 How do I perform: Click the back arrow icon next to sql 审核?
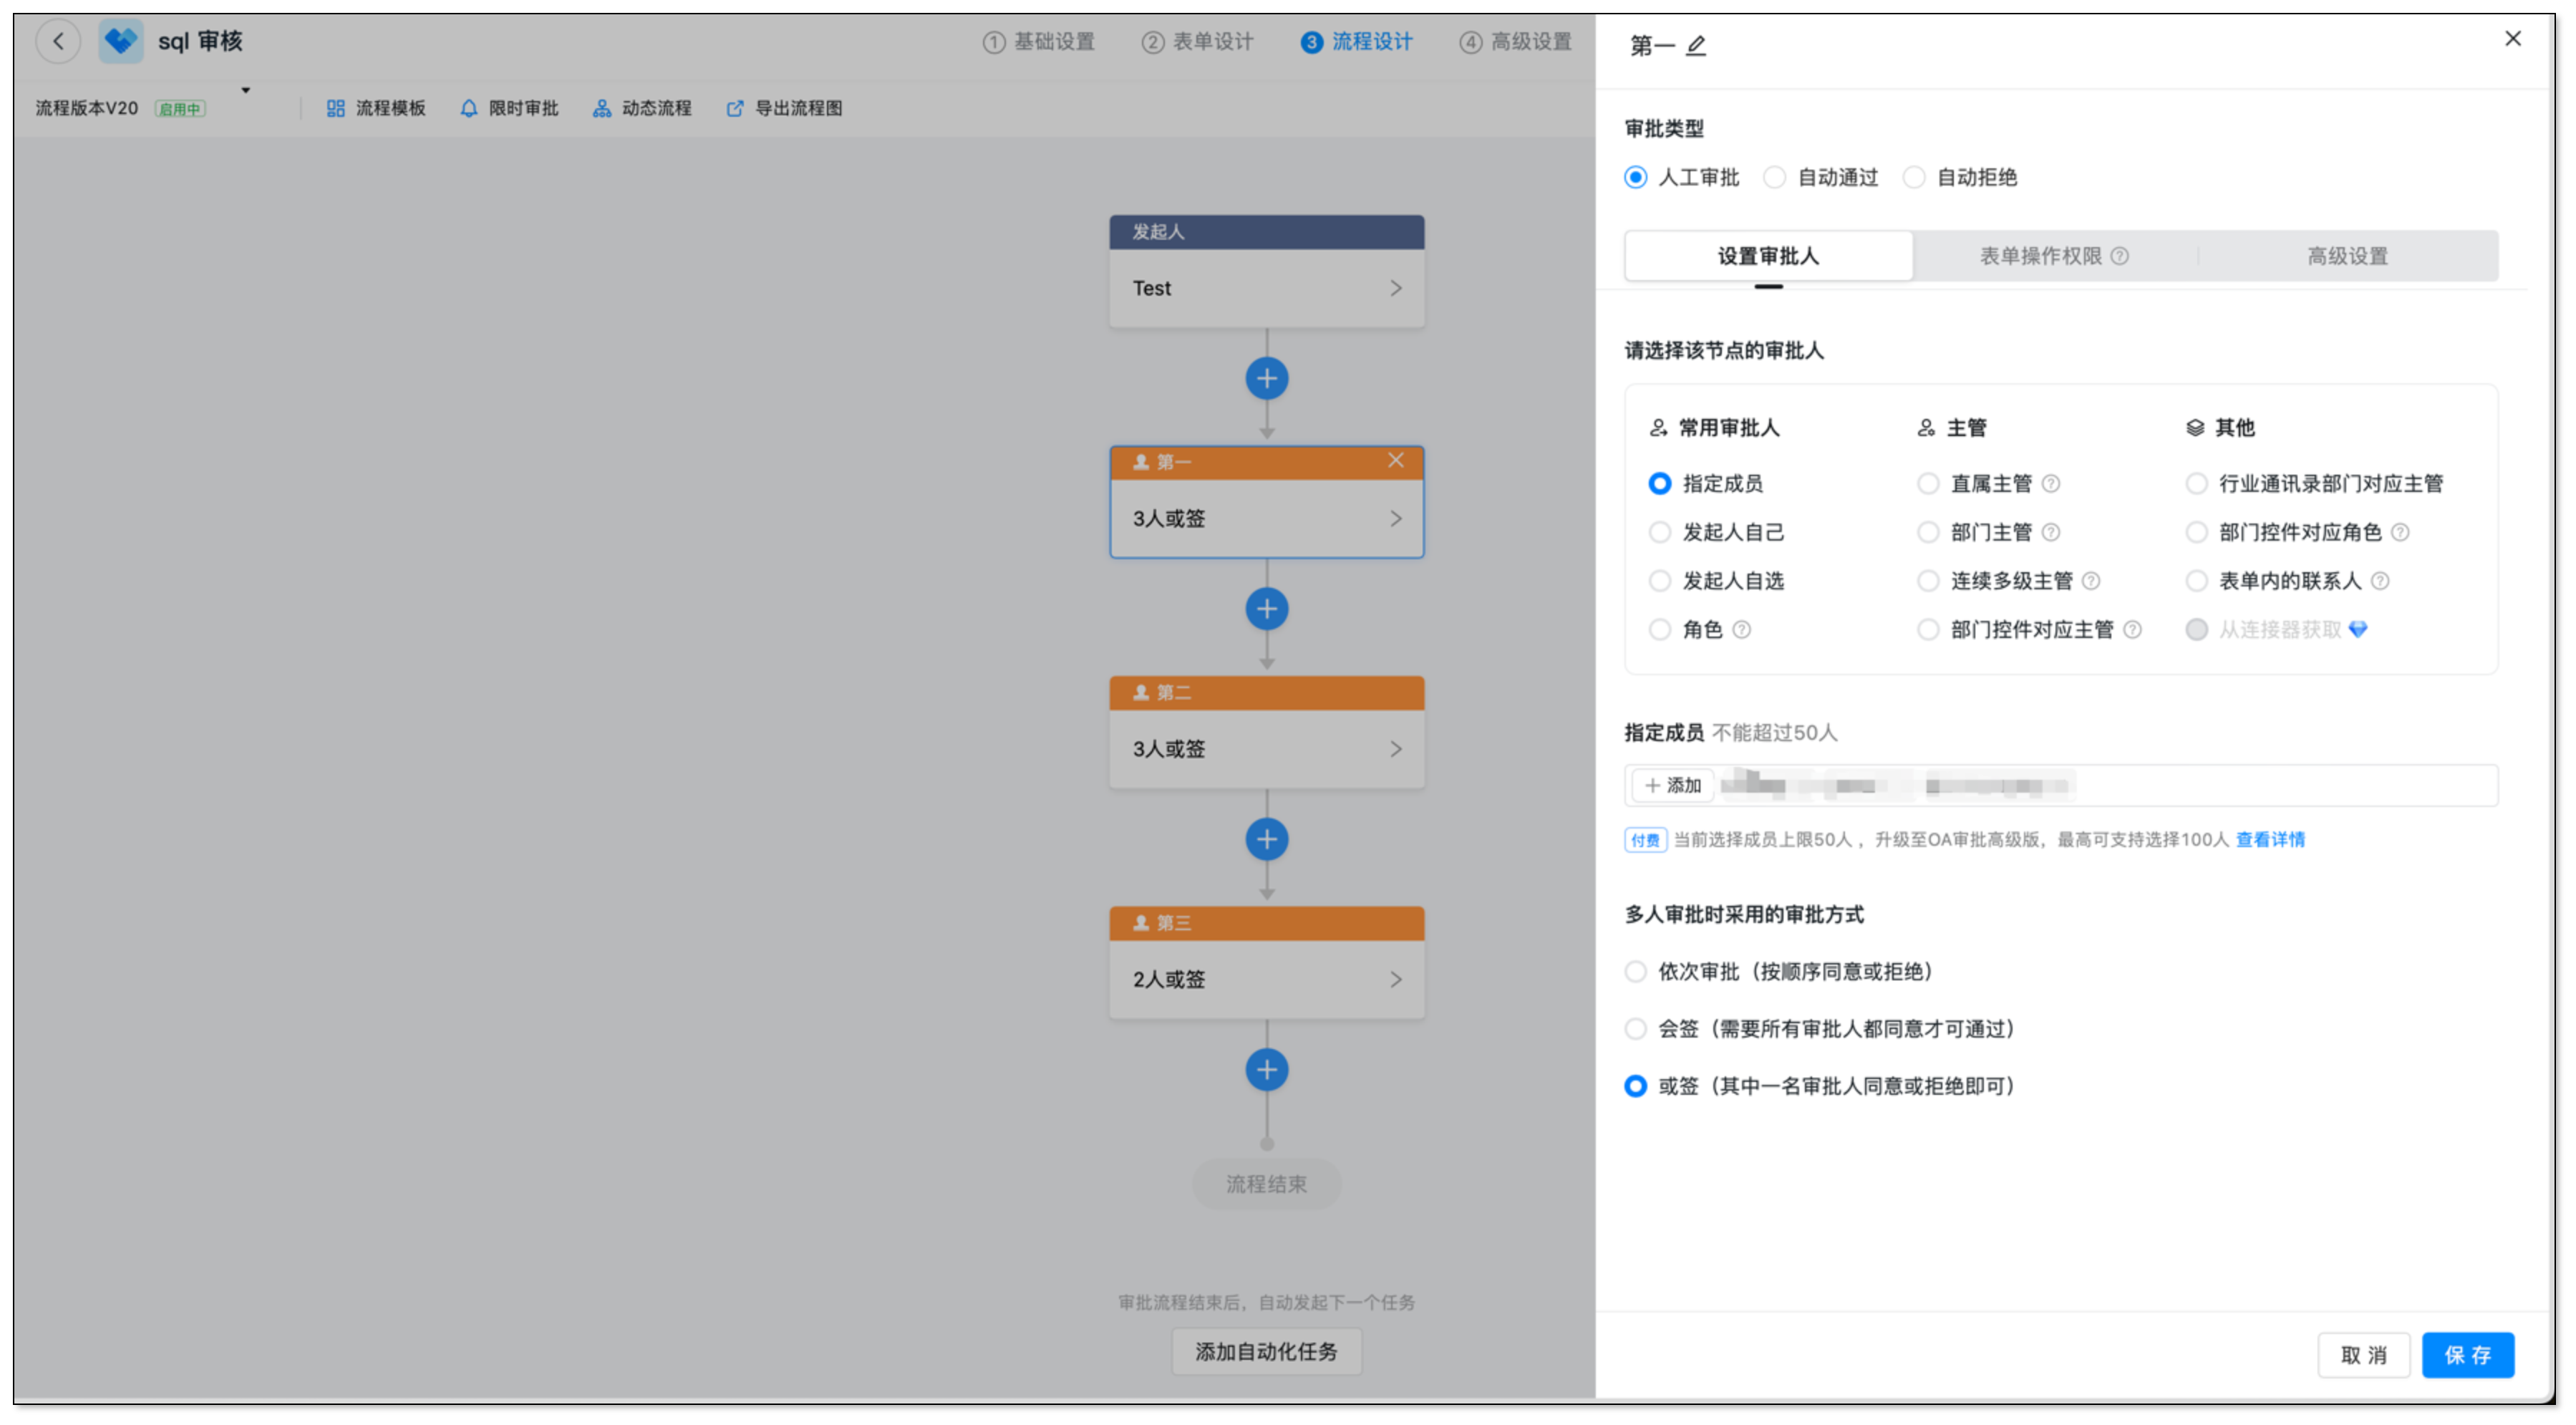58,42
